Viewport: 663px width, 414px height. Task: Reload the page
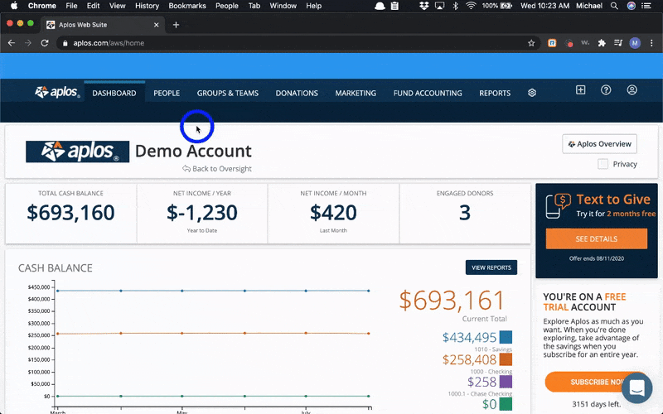click(45, 43)
